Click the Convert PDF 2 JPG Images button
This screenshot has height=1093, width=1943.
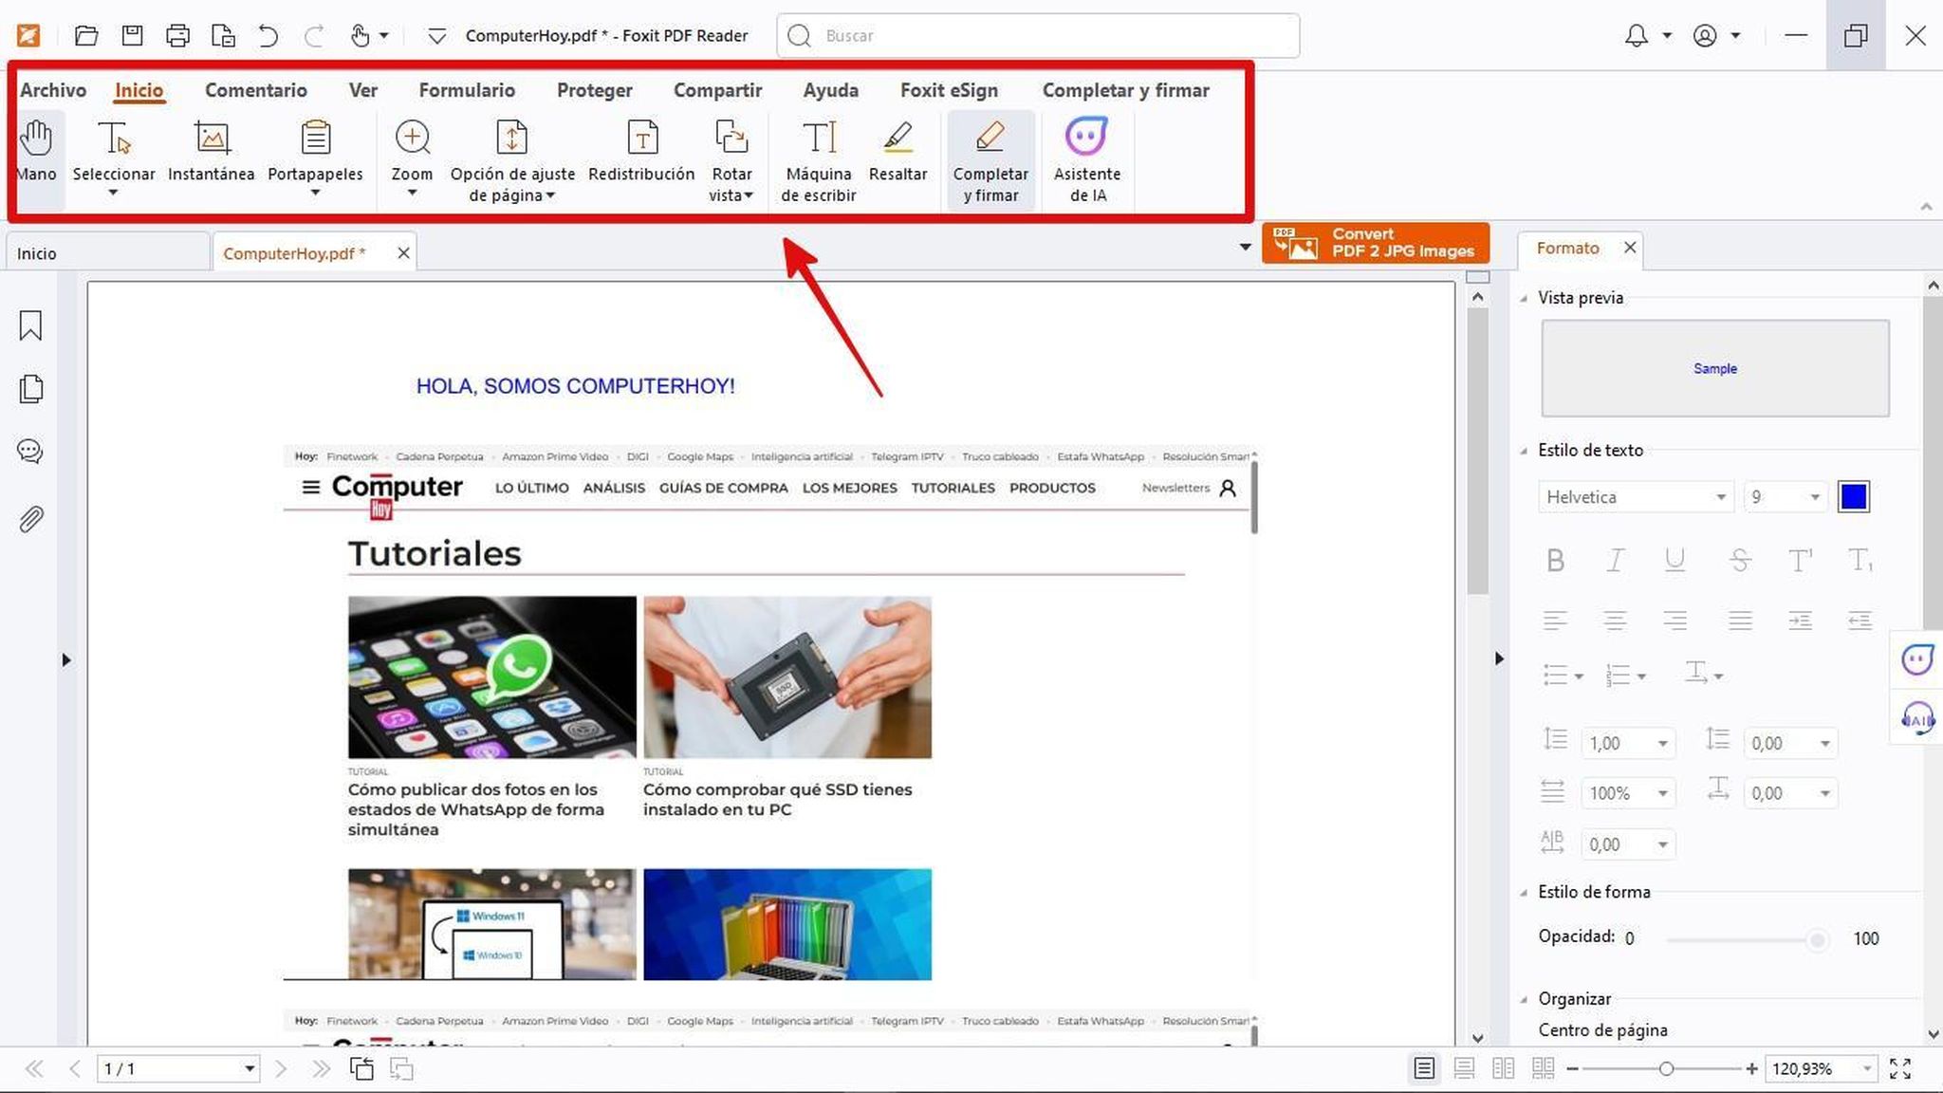pyautogui.click(x=1376, y=242)
